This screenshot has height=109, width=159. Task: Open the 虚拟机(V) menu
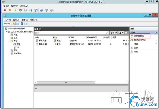coord(24,6)
